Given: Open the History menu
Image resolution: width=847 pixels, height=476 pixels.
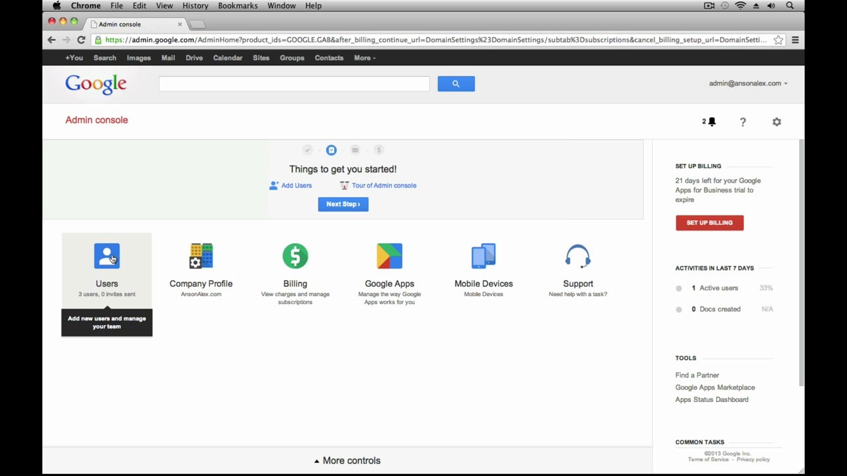Looking at the screenshot, I should click(195, 6).
